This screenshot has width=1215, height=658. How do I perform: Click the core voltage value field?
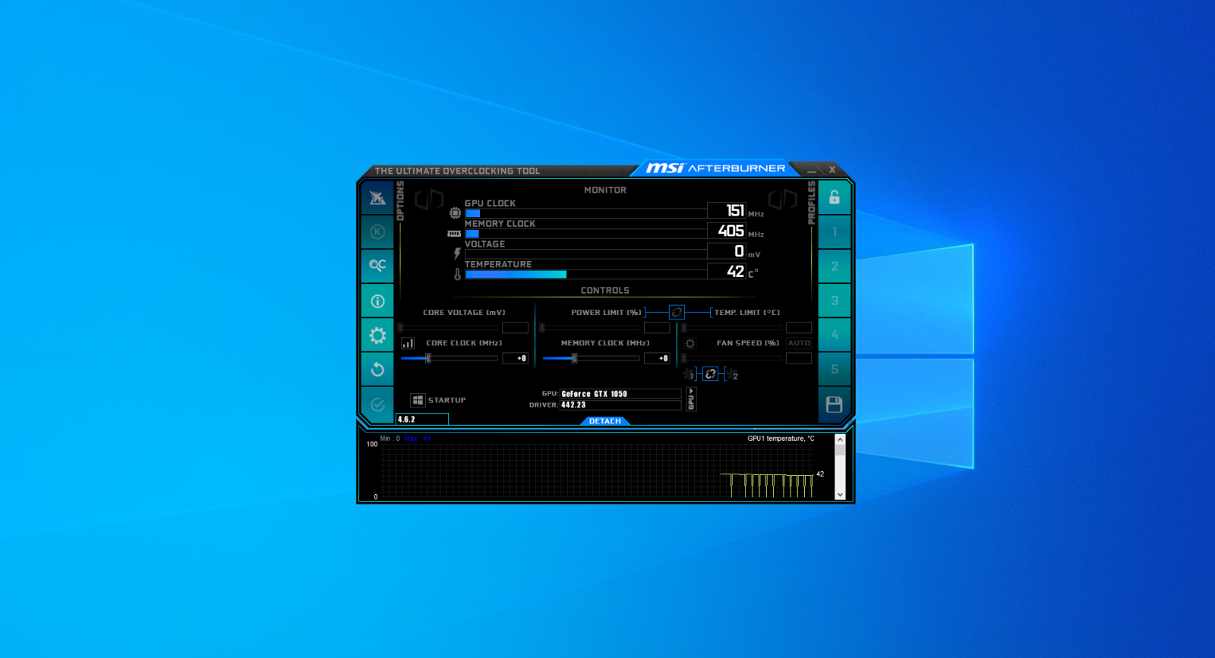[515, 328]
